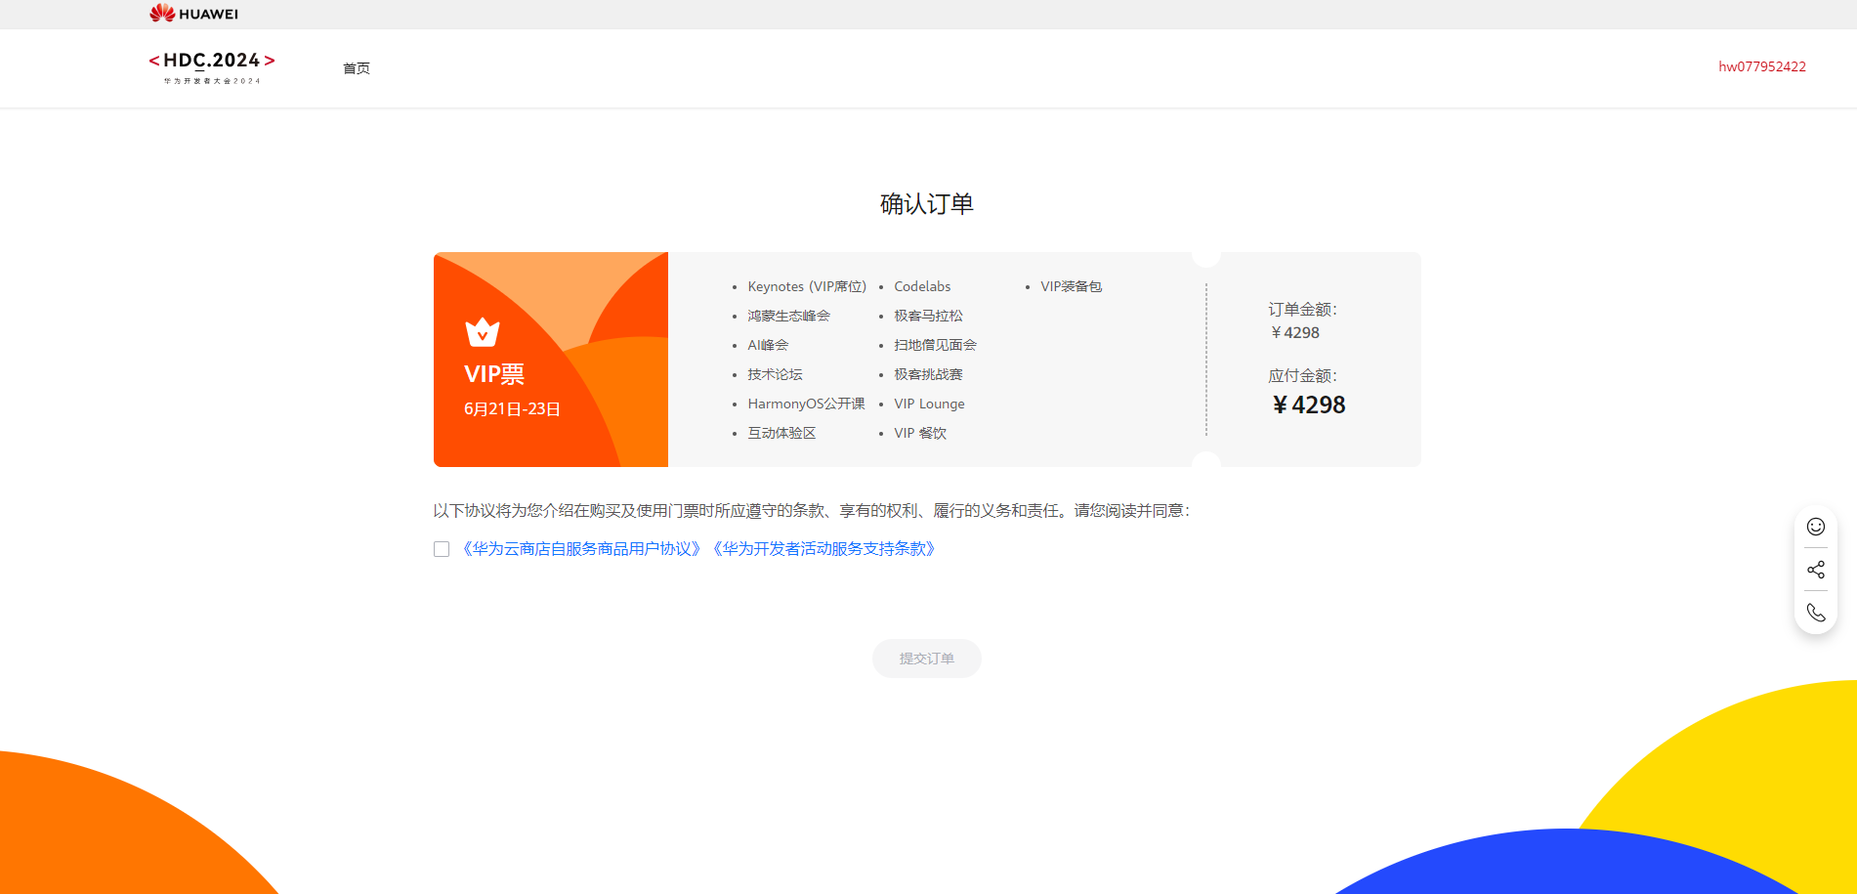This screenshot has width=1857, height=894.
Task: Click the 极客马拉松 benefit item
Action: pyautogui.click(x=929, y=316)
